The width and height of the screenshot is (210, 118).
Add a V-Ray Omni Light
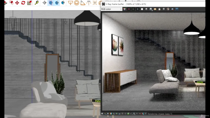click(x=95, y=3)
